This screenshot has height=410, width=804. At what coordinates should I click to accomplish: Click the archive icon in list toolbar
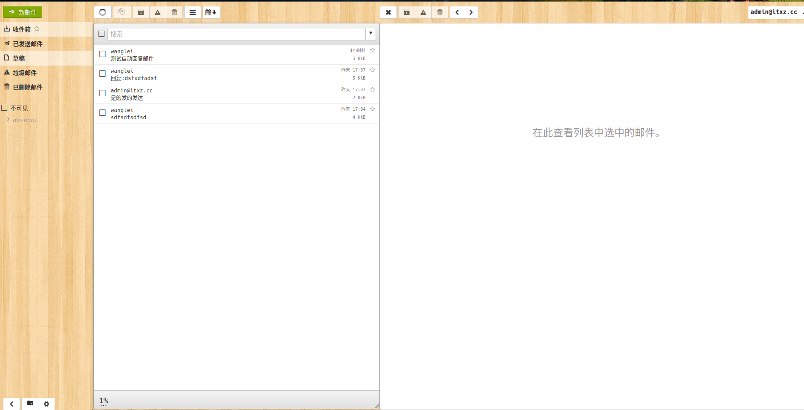coord(141,12)
